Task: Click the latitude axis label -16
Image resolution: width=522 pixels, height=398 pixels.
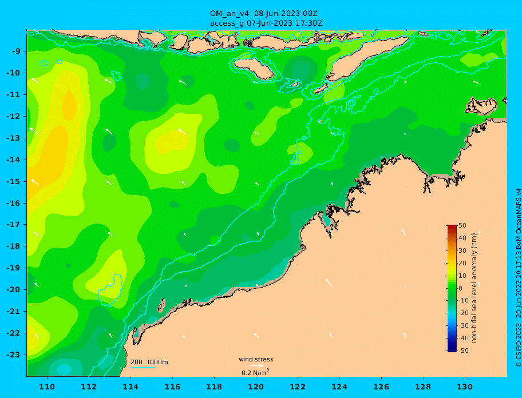Action: coord(13,203)
